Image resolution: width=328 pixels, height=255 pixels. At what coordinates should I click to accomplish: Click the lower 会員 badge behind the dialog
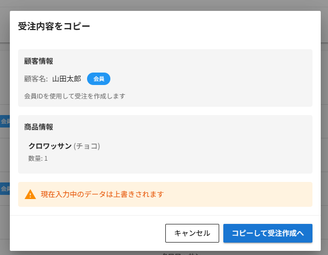click(x=5, y=188)
